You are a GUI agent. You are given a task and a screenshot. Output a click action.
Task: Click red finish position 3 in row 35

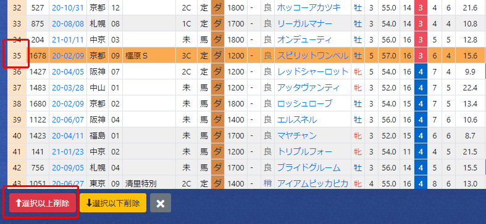point(421,55)
